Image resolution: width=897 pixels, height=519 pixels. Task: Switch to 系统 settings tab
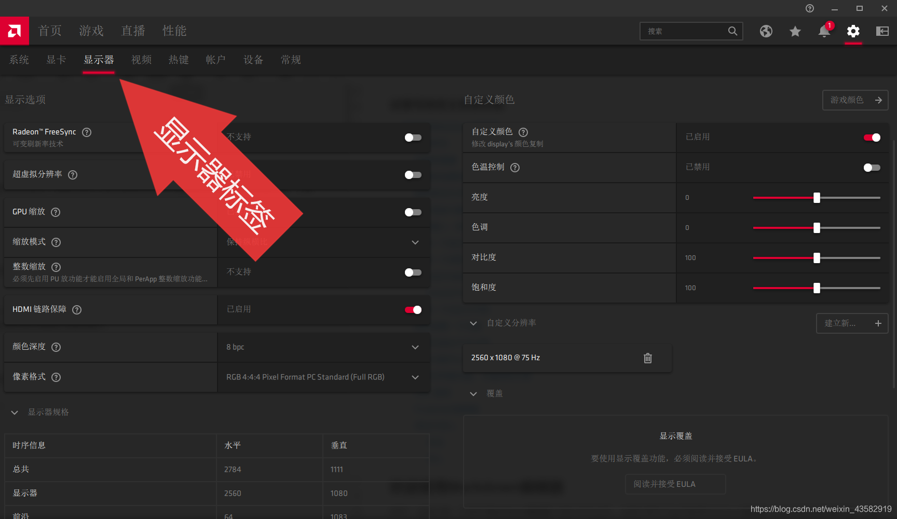click(x=19, y=60)
